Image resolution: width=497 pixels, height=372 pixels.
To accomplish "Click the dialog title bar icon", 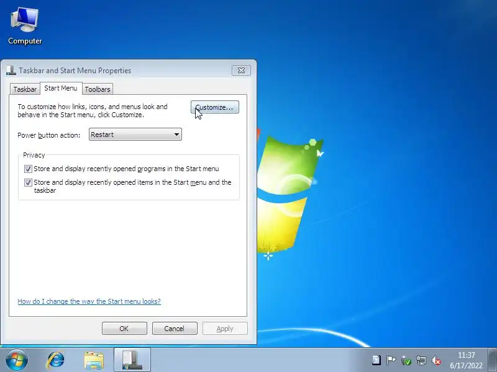I will pyautogui.click(x=11, y=70).
